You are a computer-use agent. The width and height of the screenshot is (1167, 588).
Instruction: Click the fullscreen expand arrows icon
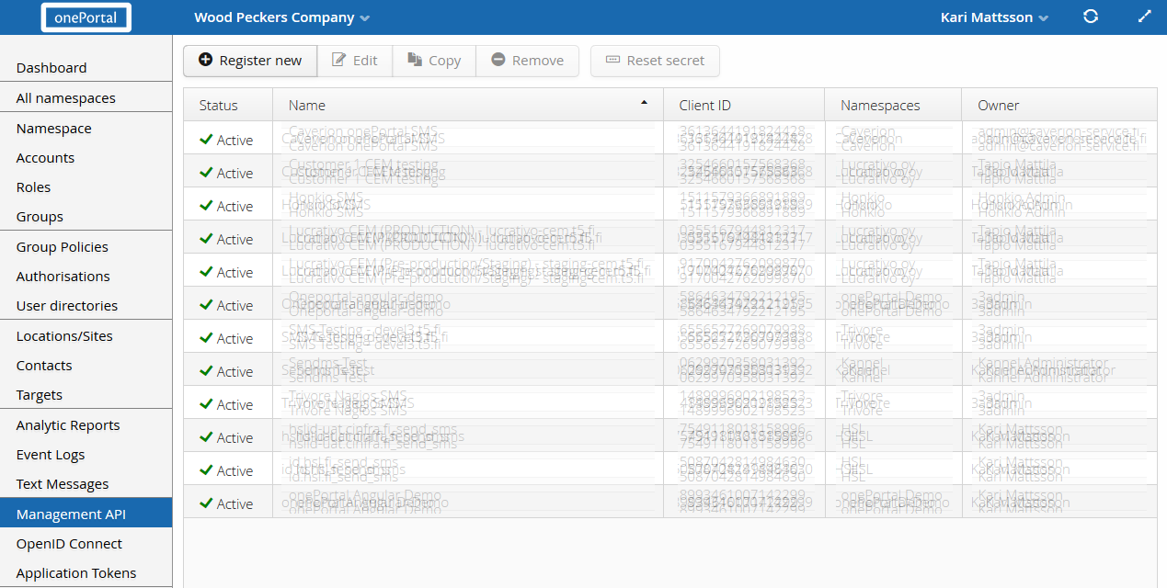[x=1144, y=17]
